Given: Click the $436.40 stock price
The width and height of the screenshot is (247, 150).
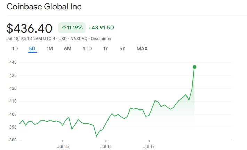Looking at the screenshot, I should [x=30, y=28].
